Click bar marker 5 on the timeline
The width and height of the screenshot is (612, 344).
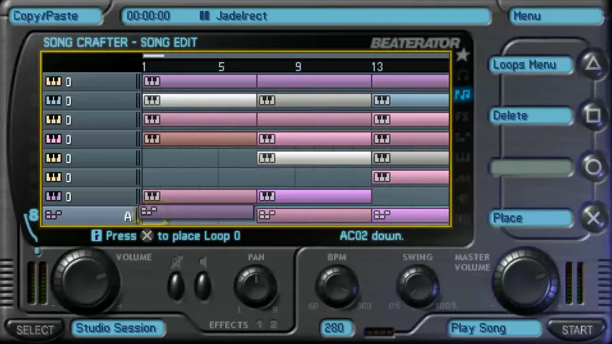[221, 67]
